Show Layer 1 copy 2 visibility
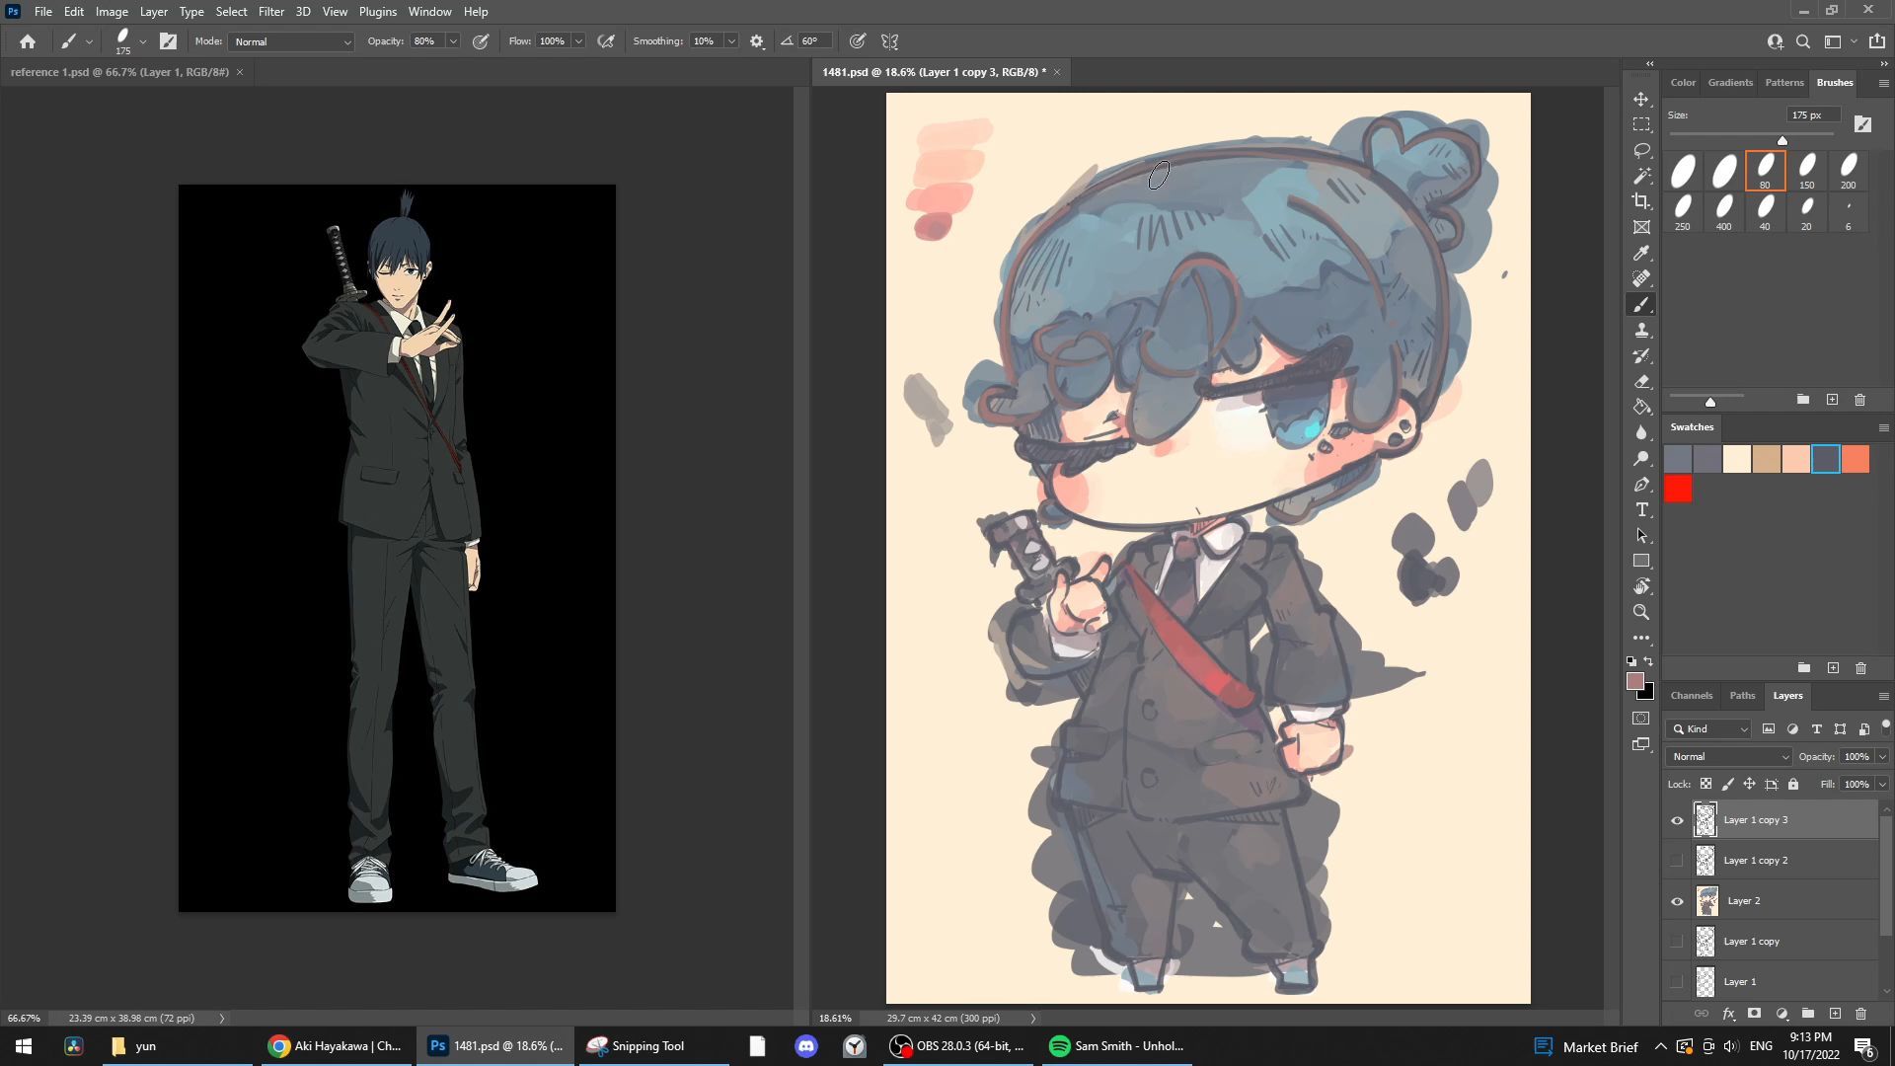 pyautogui.click(x=1677, y=861)
